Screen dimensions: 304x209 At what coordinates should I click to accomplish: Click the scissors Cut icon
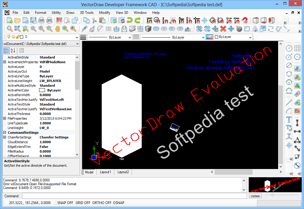94,20
